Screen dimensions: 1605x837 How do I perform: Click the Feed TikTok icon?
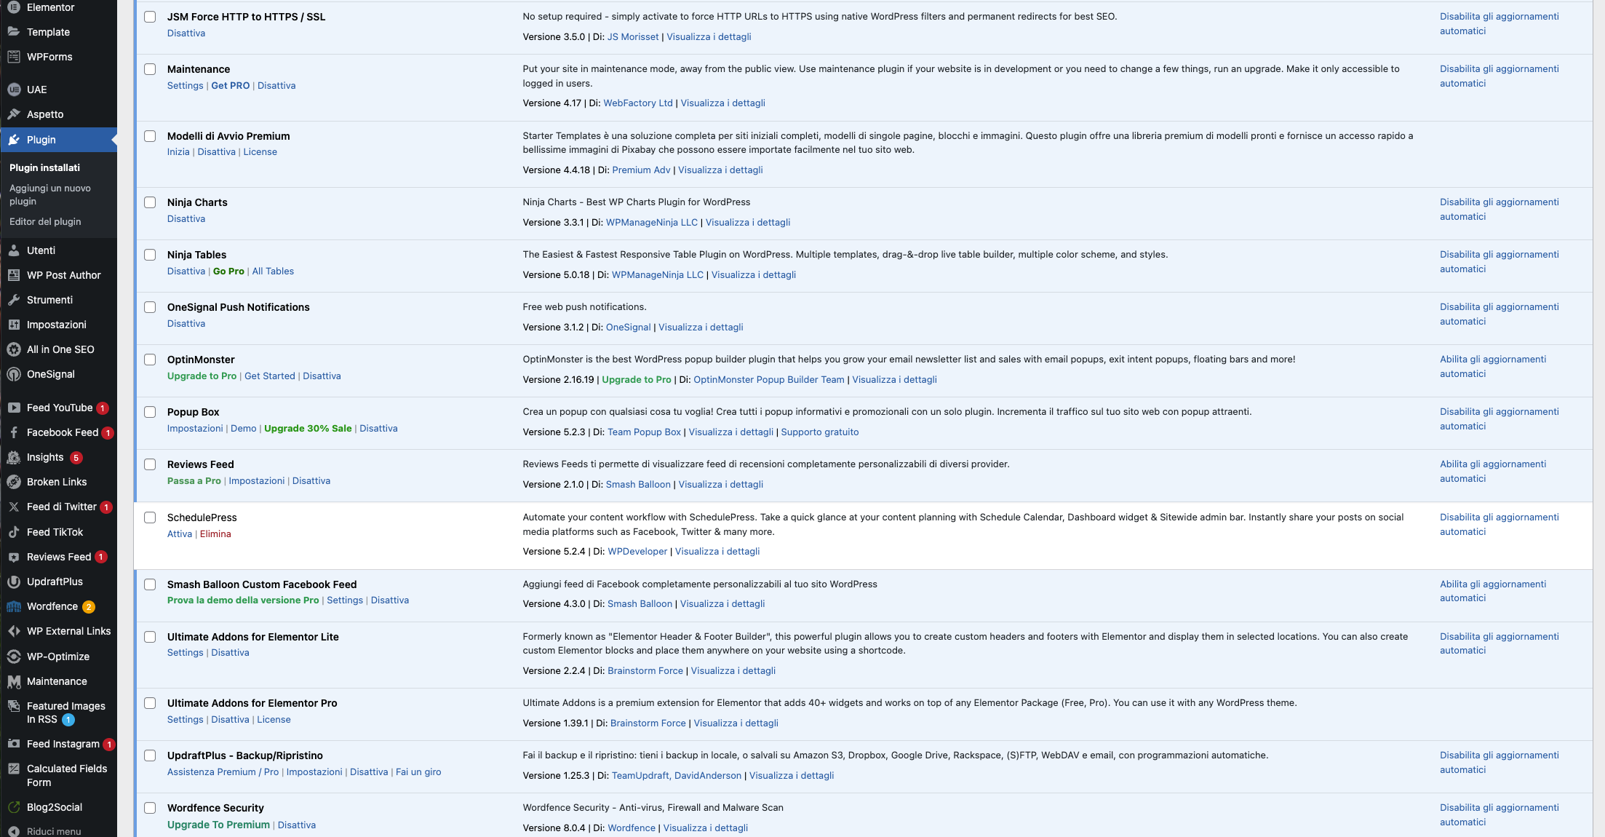coord(14,532)
